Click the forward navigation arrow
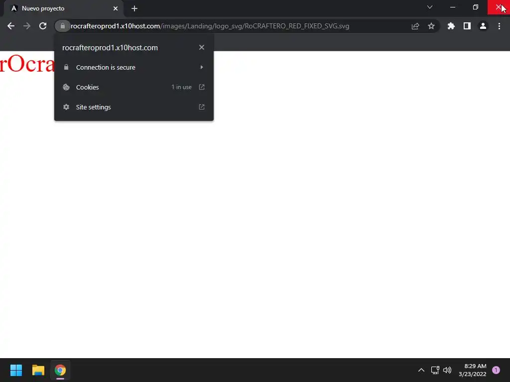 pyautogui.click(x=27, y=26)
